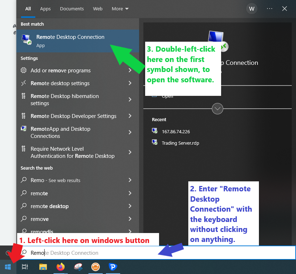
Task: Open the Snipping tool taskbar icon
Action: pos(78,267)
